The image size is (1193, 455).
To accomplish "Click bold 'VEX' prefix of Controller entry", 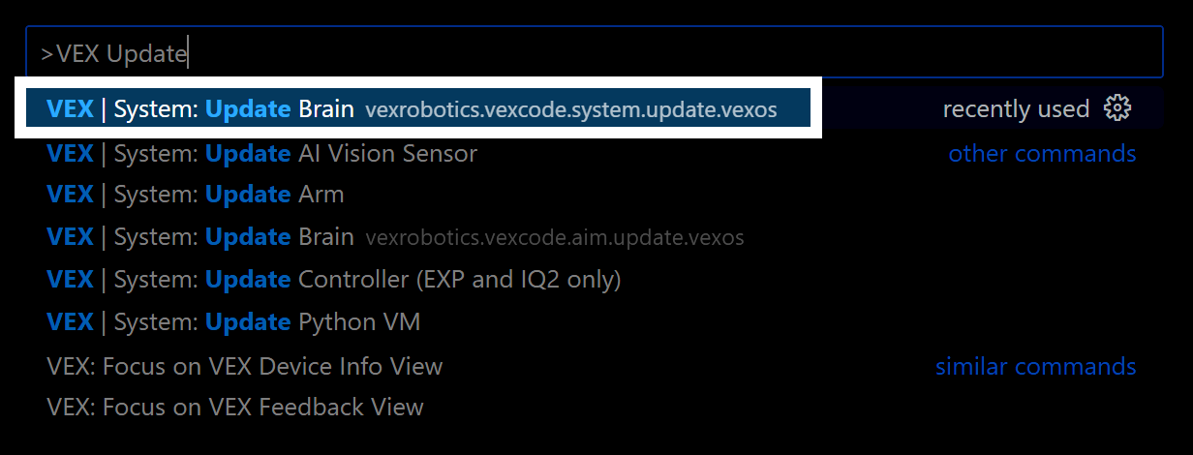I will (x=70, y=279).
